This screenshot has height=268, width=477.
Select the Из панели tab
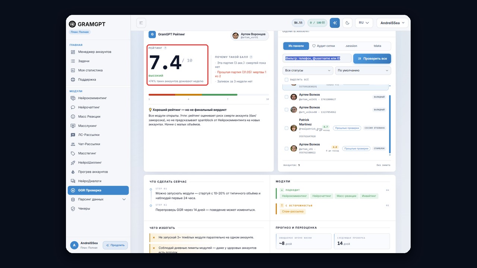coord(296,46)
